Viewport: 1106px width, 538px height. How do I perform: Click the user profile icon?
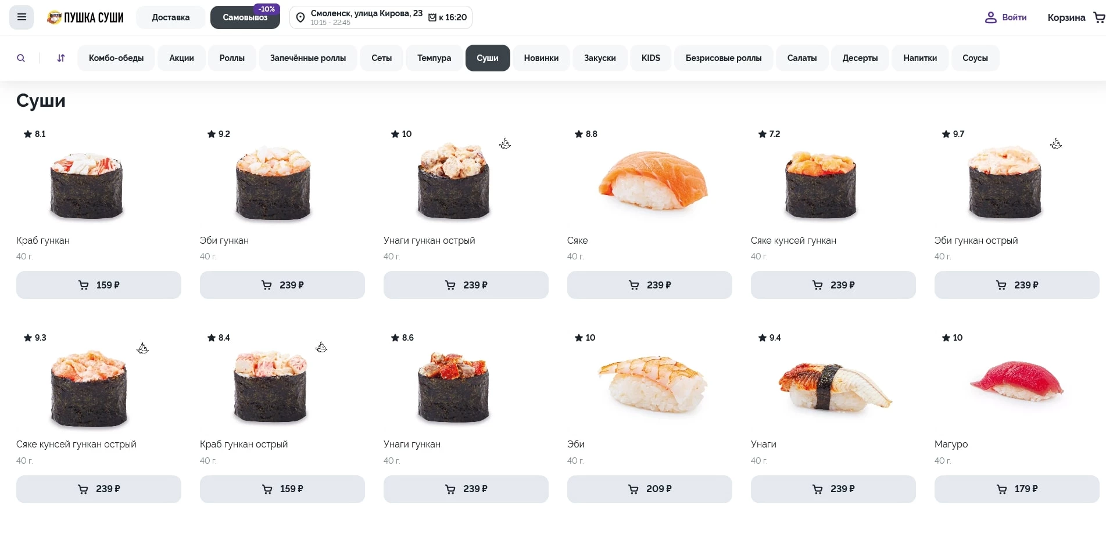pyautogui.click(x=990, y=17)
